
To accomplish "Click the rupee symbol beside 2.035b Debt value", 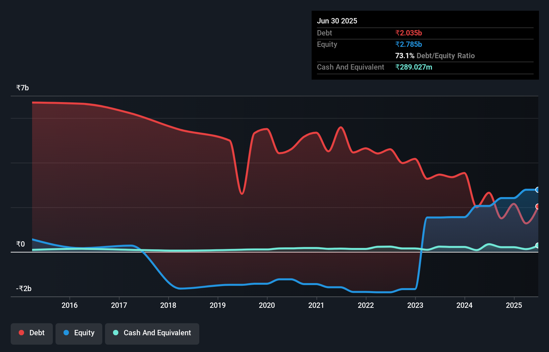I will coord(398,33).
